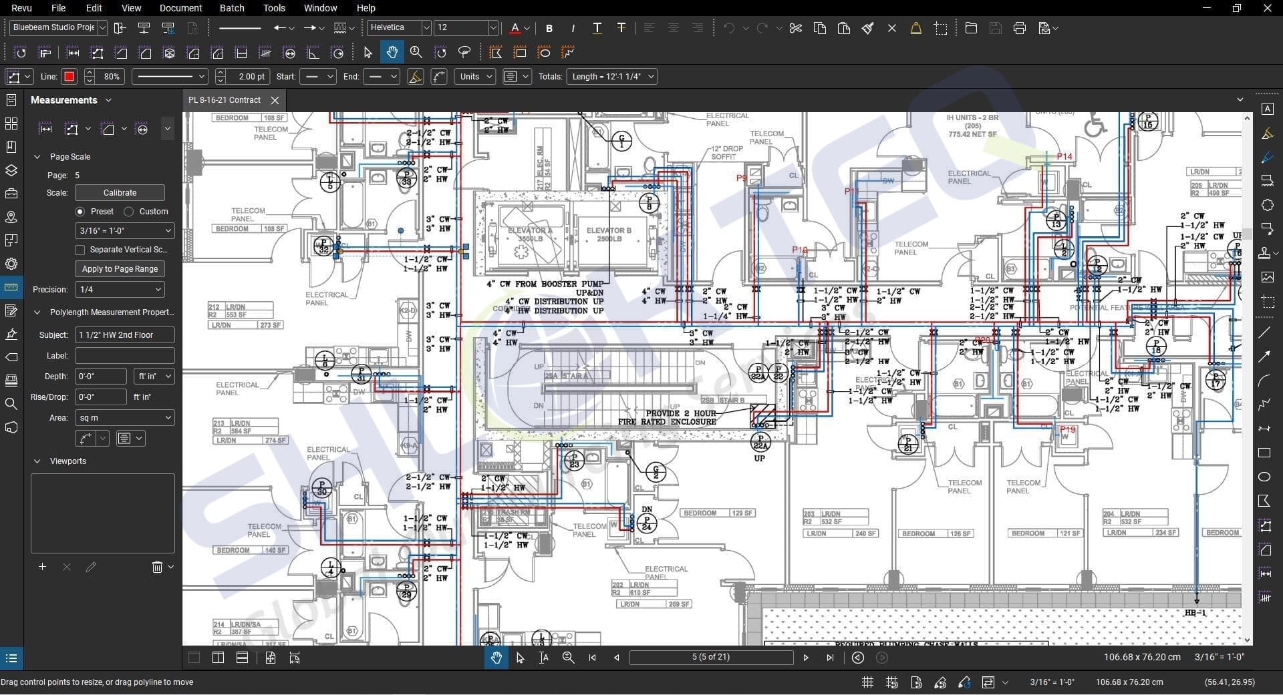The image size is (1283, 695).
Task: Open the Area sq m units dropdown
Action: pyautogui.click(x=124, y=418)
